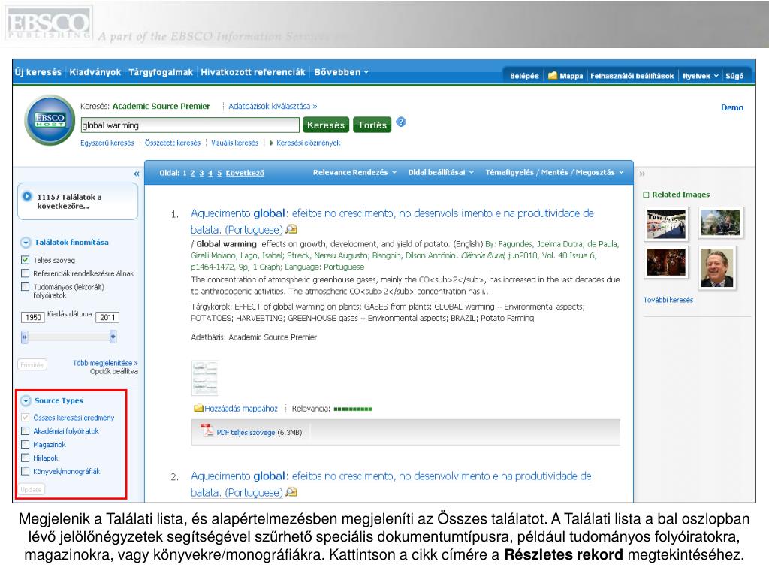Go to results page 2

(x=193, y=173)
